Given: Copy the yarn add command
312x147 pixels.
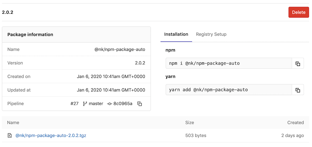Looking at the screenshot, I should click(x=298, y=90).
